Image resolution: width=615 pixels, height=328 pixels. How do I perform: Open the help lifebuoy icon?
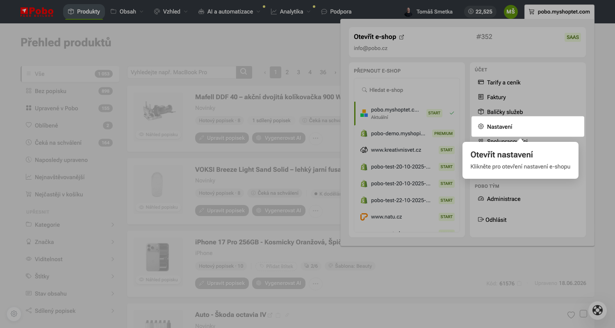597,310
